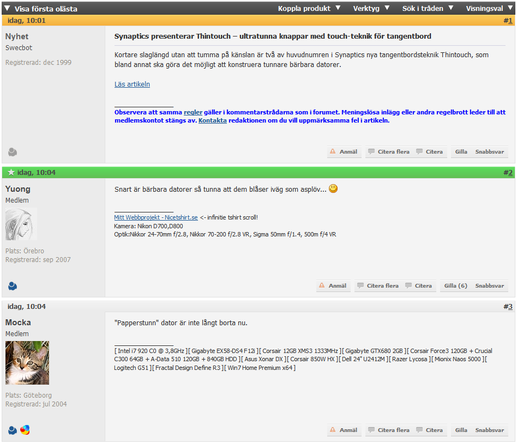Expand the Visningsval options
The image size is (517, 444).
click(x=489, y=8)
